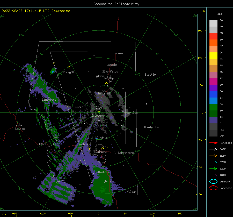Select the magenta 18TS arrow in the legend
Screen dimensions: 233x217
tap(213, 175)
